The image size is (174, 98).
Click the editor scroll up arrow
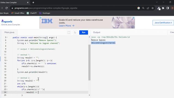[89, 37]
